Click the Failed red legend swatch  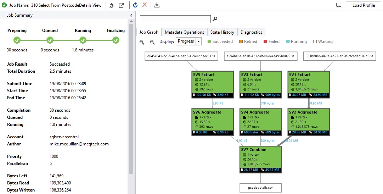coord(265,41)
